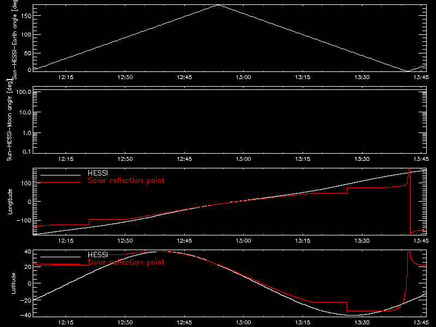Select the HESSI legend label in the Longitude plot
The height and width of the screenshot is (327, 436).
click(98, 173)
